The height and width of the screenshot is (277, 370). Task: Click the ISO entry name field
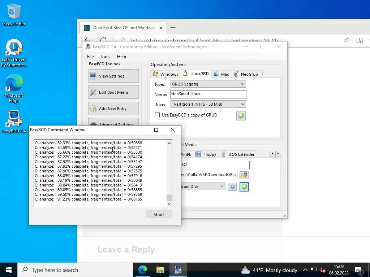coord(215,164)
